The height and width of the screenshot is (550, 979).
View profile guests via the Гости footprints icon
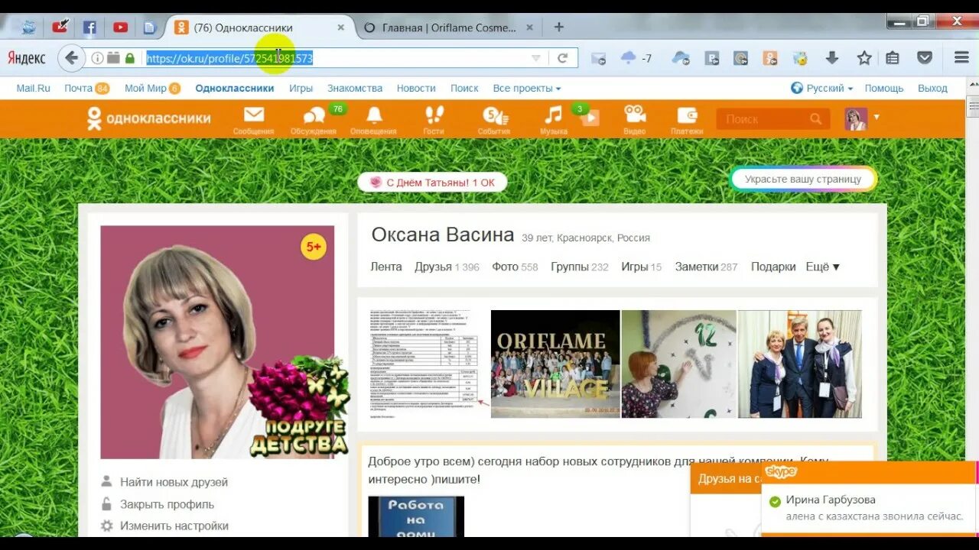(x=434, y=115)
